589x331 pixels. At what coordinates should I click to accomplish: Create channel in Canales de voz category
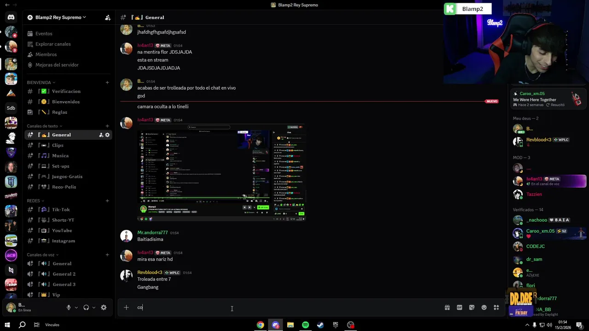click(x=107, y=255)
